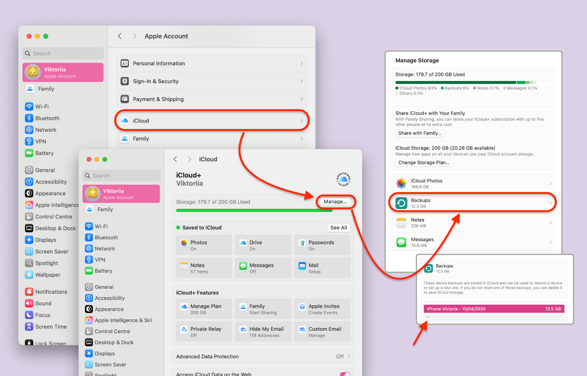Screen dimensions: 587x376
Task: Open Mail Setup tile
Action: click(322, 268)
